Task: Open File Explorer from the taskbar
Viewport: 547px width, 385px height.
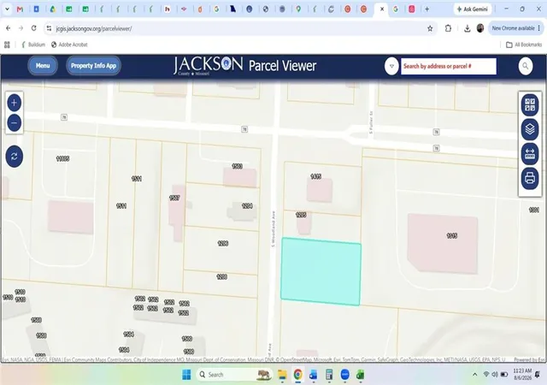Action: click(x=282, y=375)
